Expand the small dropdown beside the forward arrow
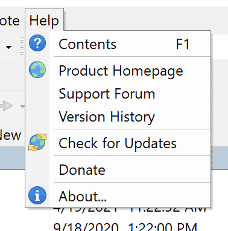Image resolution: width=228 pixels, height=231 pixels. 22,106
